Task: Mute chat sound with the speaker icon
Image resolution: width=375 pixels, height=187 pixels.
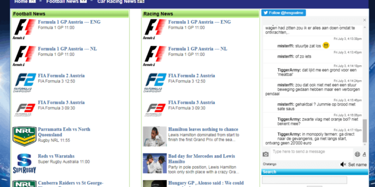Action: (x=343, y=165)
